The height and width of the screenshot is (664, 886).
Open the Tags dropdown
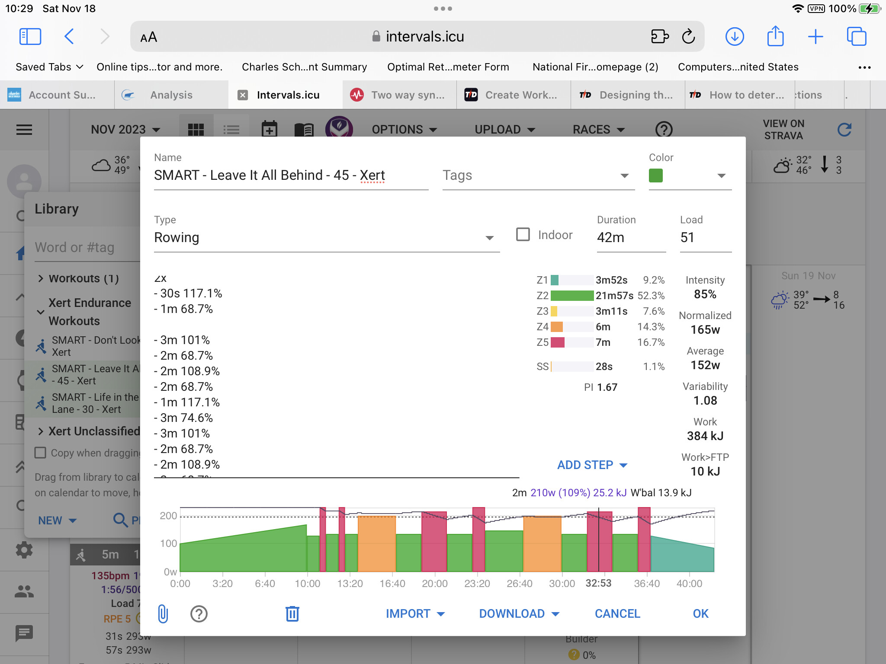(539, 176)
